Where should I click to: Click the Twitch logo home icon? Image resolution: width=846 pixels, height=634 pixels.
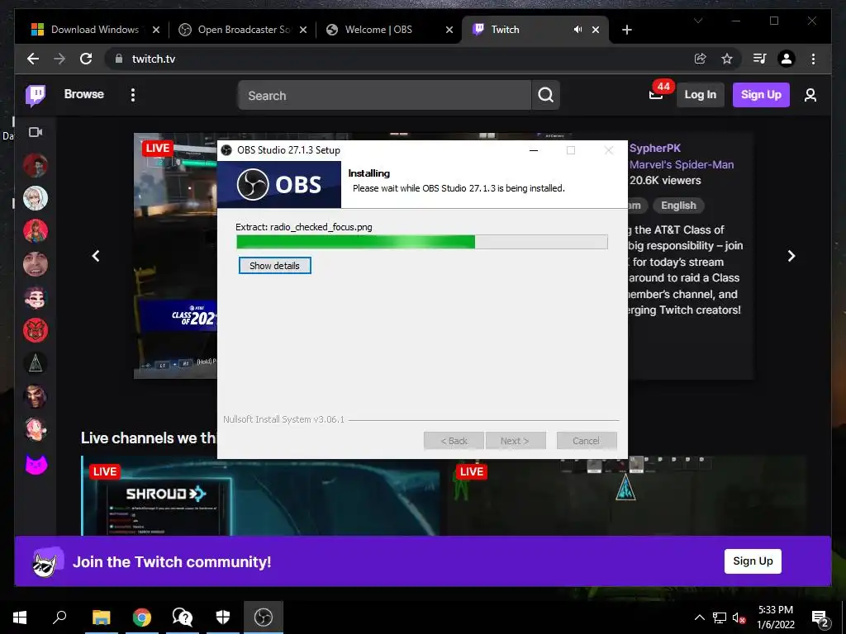(36, 96)
